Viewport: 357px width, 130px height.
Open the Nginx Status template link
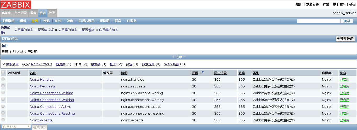pyautogui.click(x=42, y=64)
